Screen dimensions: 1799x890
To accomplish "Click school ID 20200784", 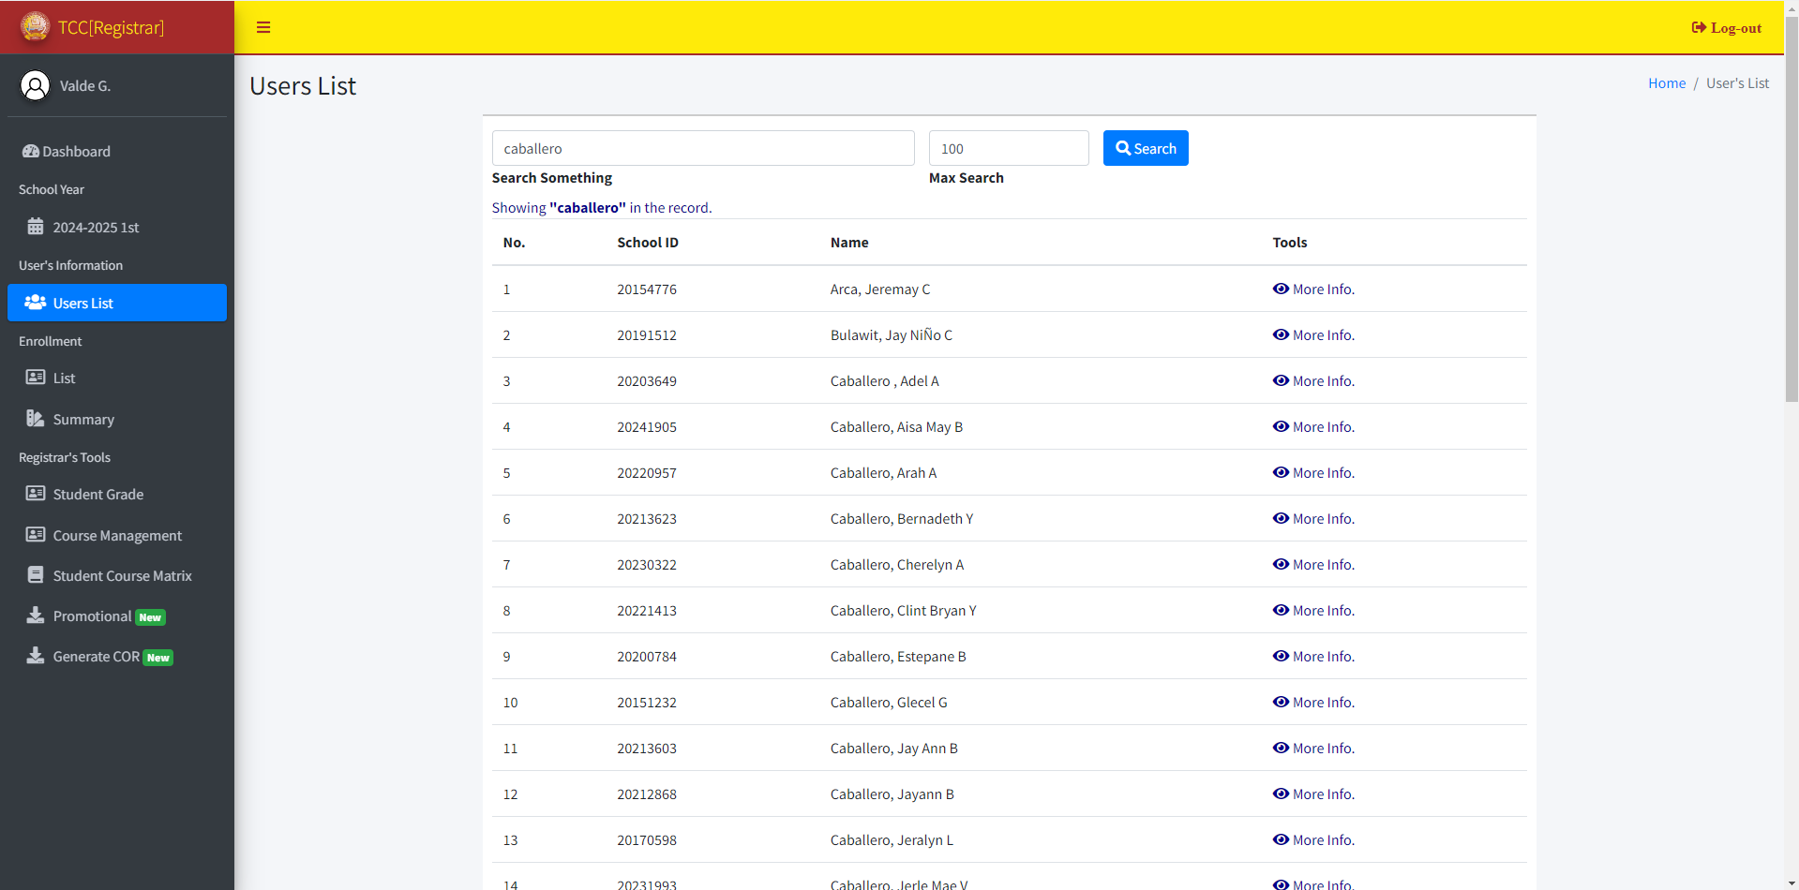I will point(647,656).
